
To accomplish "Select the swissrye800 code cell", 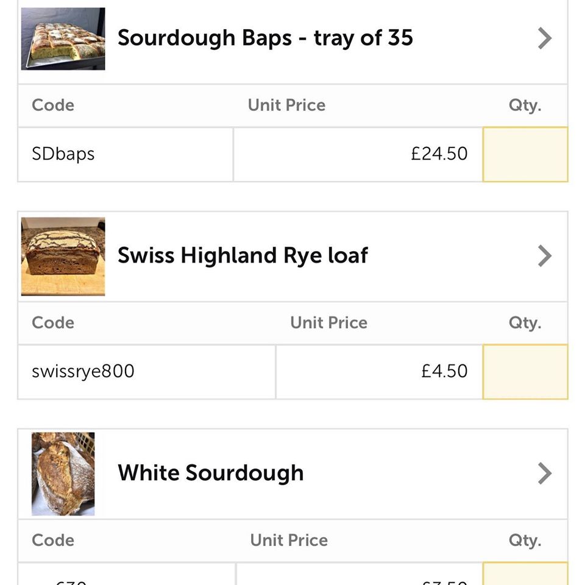I will (146, 372).
